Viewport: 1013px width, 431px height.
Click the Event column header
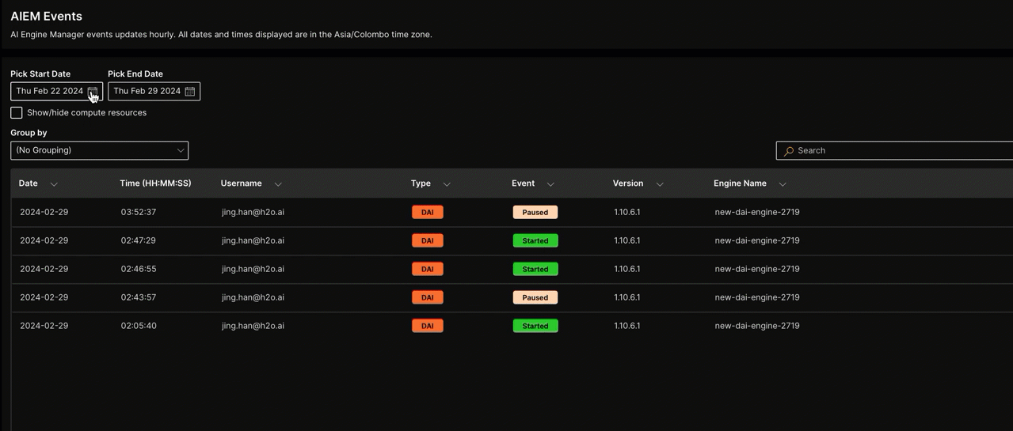click(x=523, y=183)
